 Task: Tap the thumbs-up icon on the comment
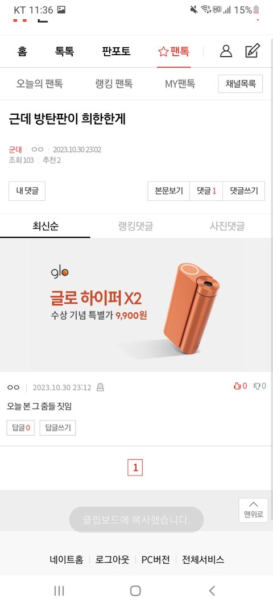[x=237, y=386]
